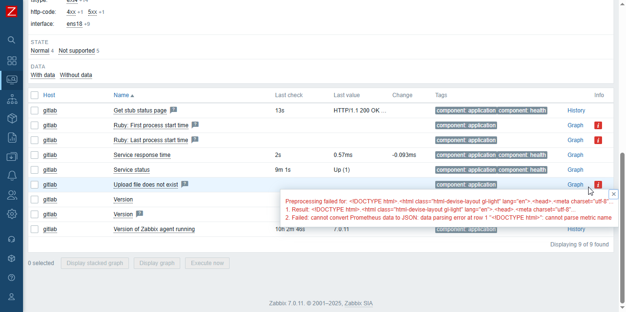The width and height of the screenshot is (626, 312).
Task: Close the preprocessing error popup
Action: 614,194
